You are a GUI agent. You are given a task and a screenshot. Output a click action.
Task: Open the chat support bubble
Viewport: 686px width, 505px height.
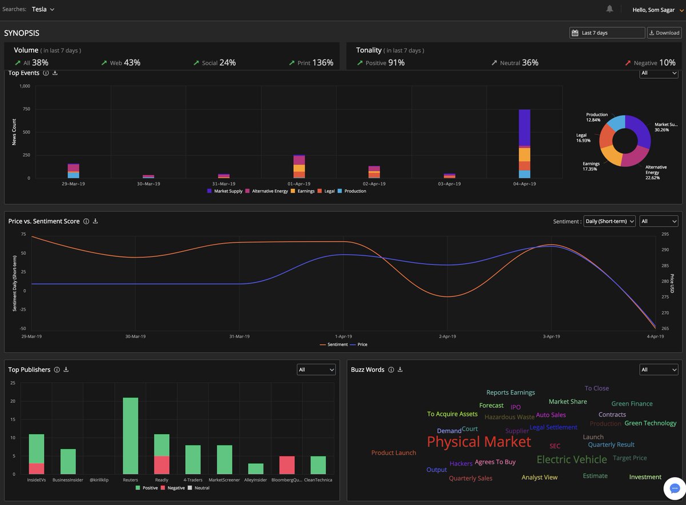click(674, 489)
